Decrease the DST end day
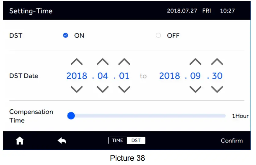Image resolution: width=256 pixels, height=165 pixels. tap(217, 89)
